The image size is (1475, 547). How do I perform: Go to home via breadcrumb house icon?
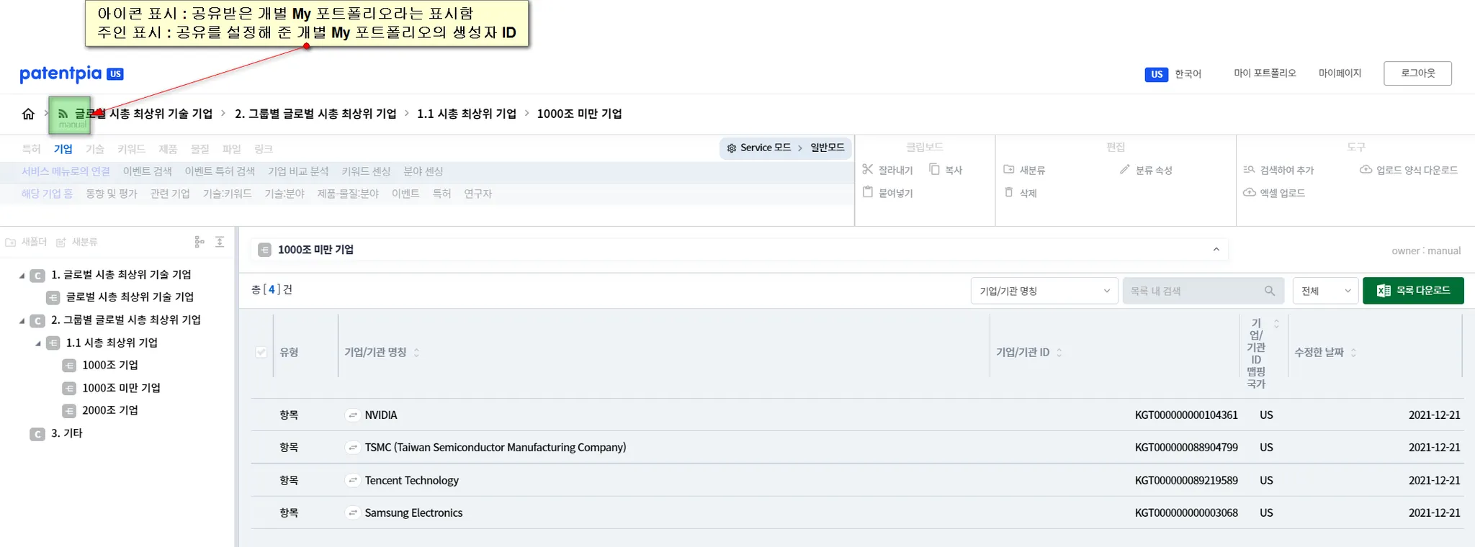pos(28,114)
